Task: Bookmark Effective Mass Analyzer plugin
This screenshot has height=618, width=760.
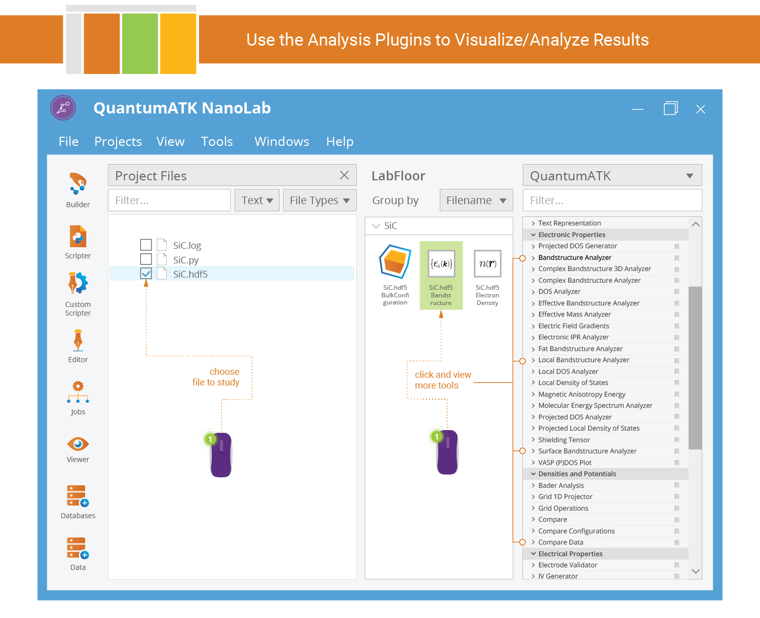Action: pyautogui.click(x=676, y=315)
